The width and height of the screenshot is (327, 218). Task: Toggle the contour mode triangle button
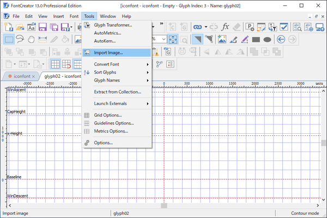[x=197, y=39]
